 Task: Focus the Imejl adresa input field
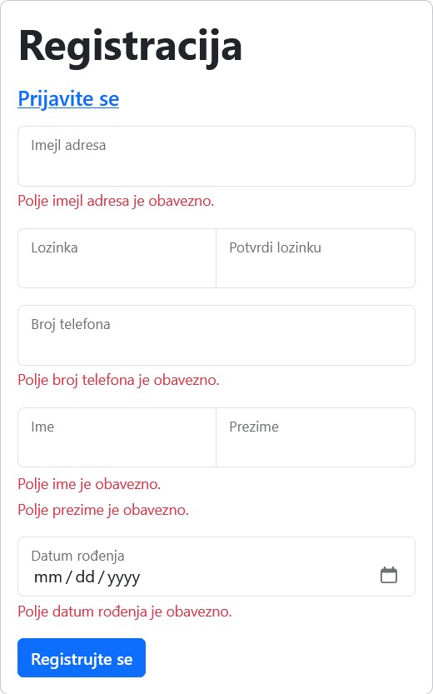tap(216, 157)
